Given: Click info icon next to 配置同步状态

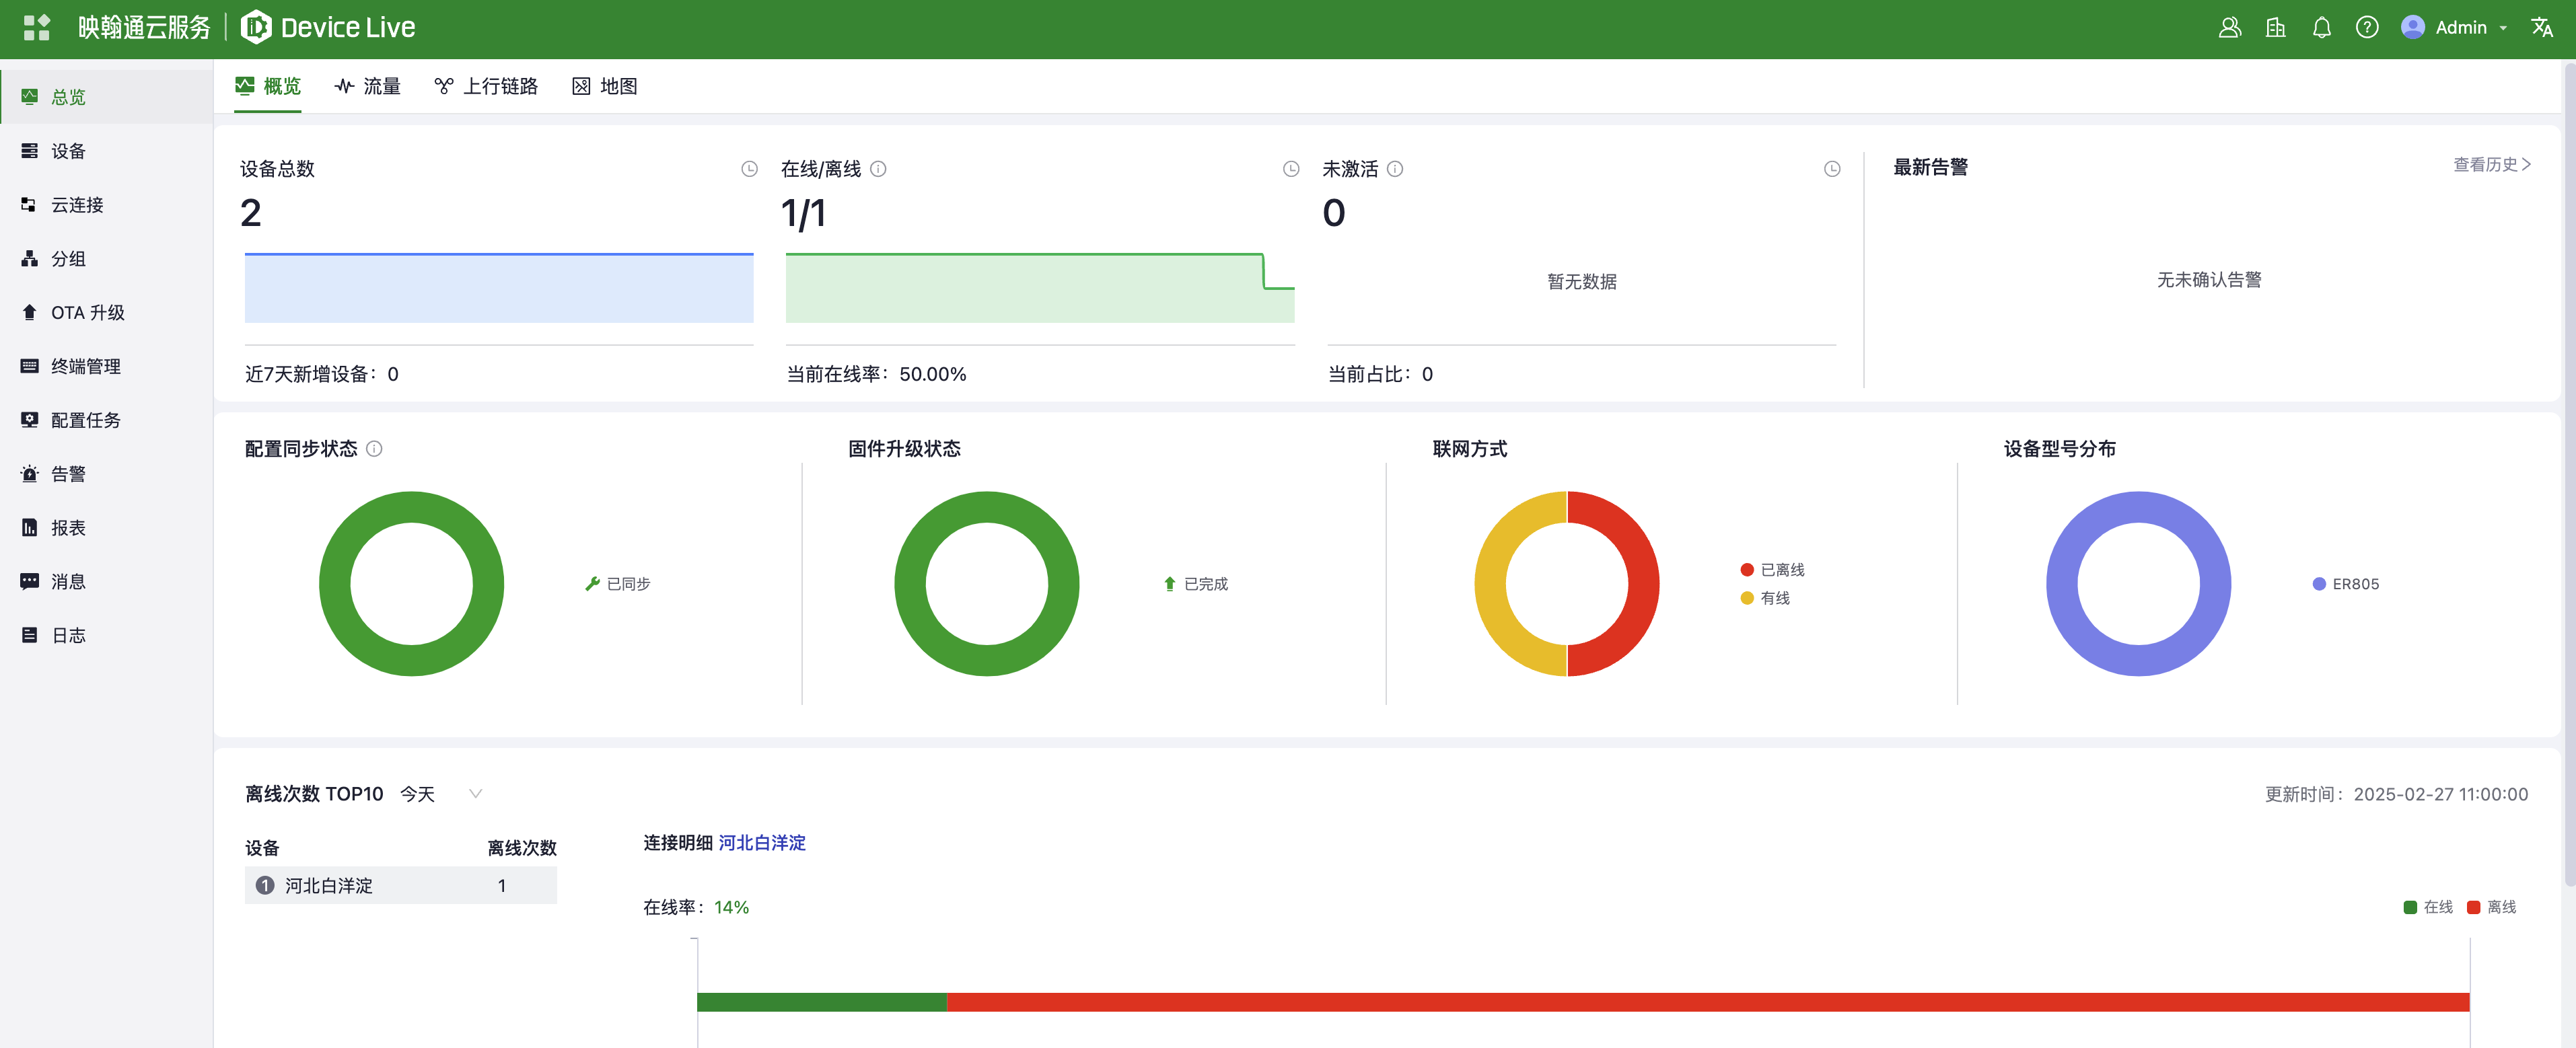Looking at the screenshot, I should pos(374,449).
